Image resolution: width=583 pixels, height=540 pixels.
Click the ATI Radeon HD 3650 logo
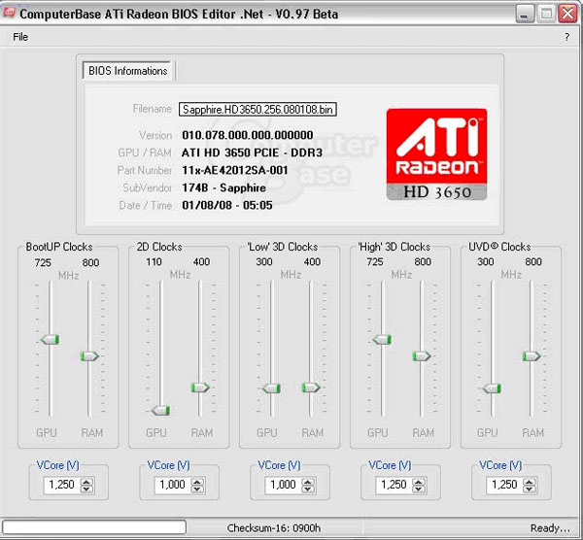(x=436, y=154)
